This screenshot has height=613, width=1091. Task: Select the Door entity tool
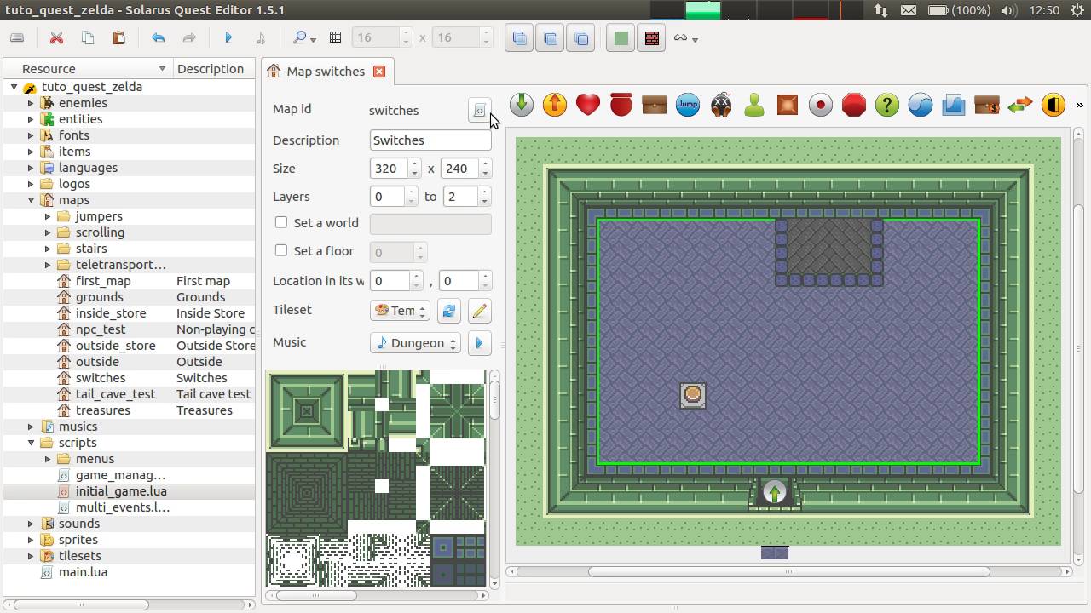click(1053, 105)
